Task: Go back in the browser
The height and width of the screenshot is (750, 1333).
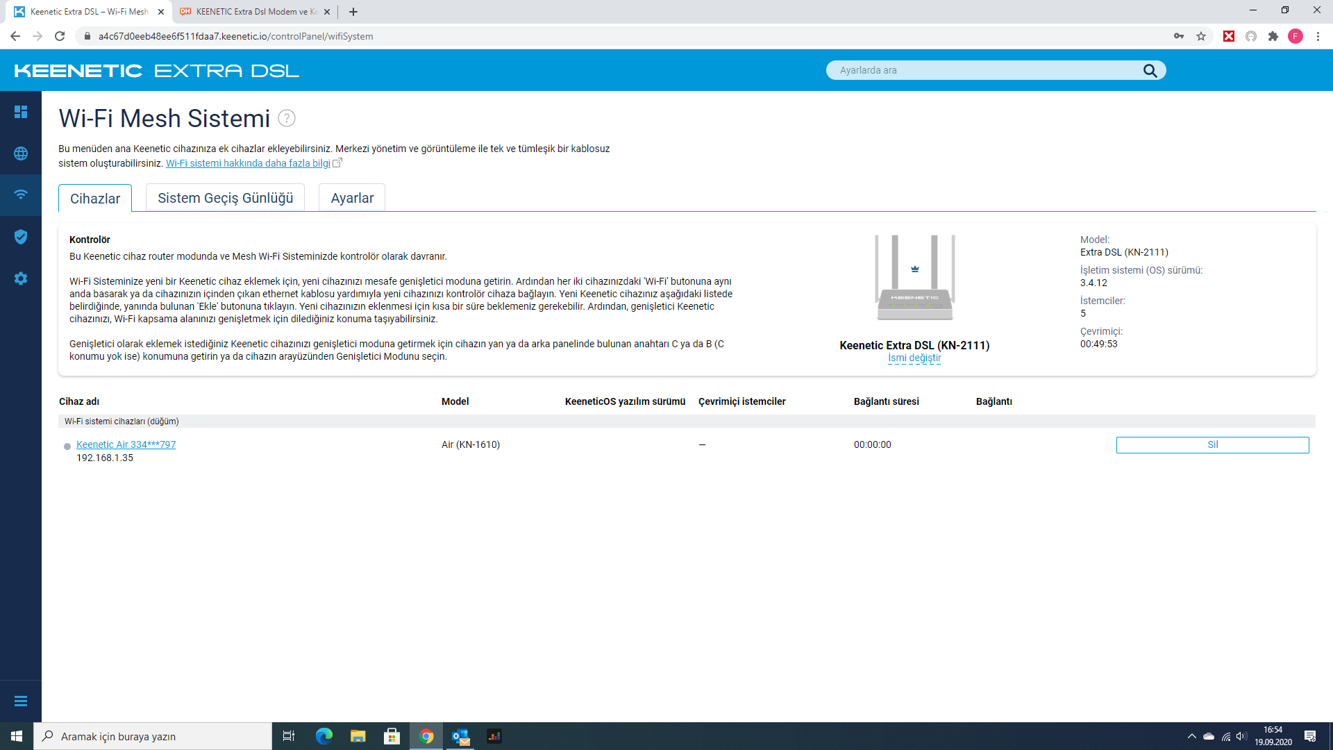Action: coord(15,36)
